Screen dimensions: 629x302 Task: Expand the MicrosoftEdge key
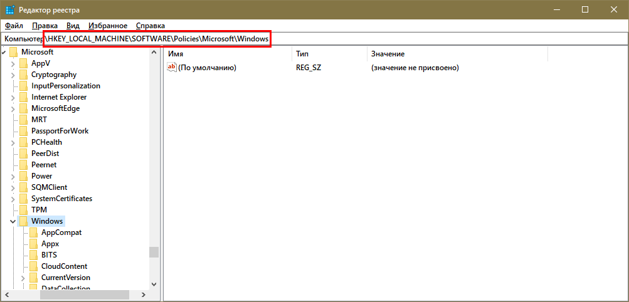point(13,108)
